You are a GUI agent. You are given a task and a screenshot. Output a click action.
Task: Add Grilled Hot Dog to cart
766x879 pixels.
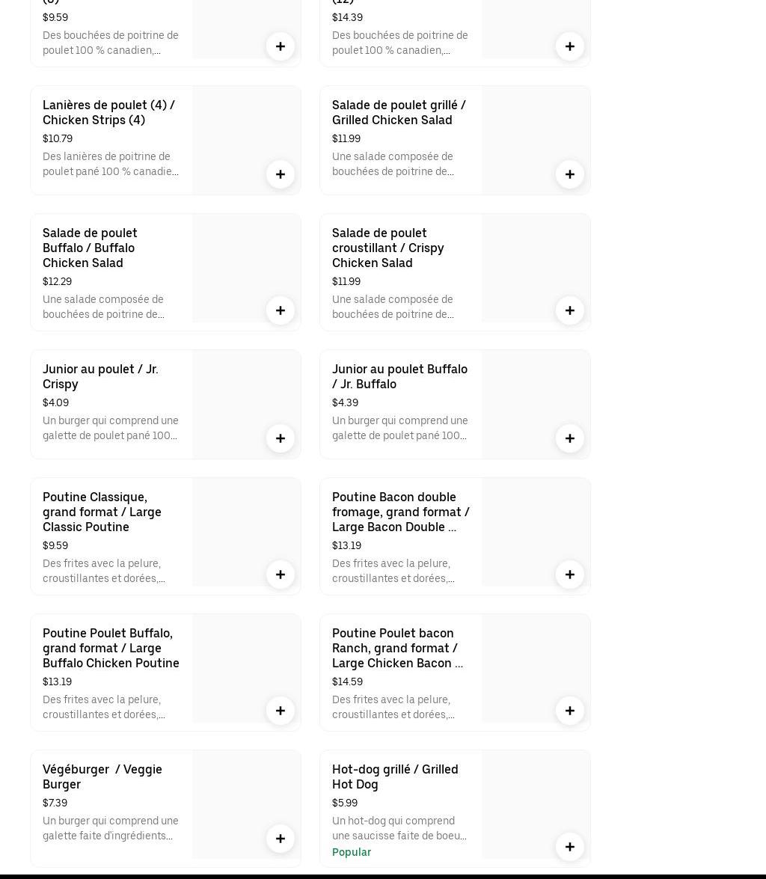[570, 847]
